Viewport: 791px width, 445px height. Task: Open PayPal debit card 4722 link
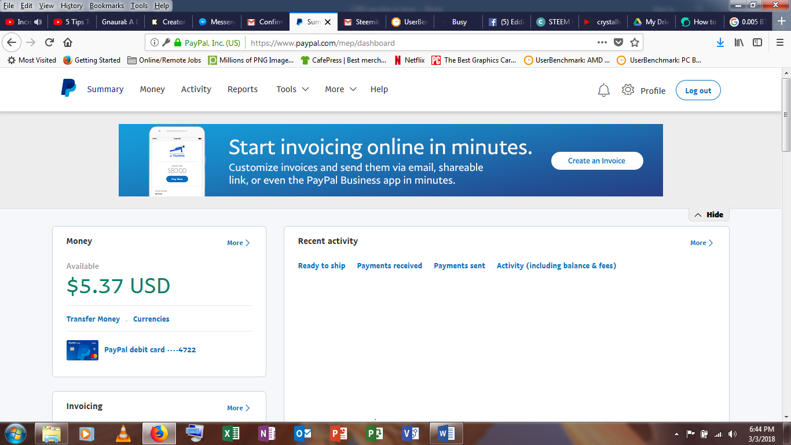click(x=150, y=350)
